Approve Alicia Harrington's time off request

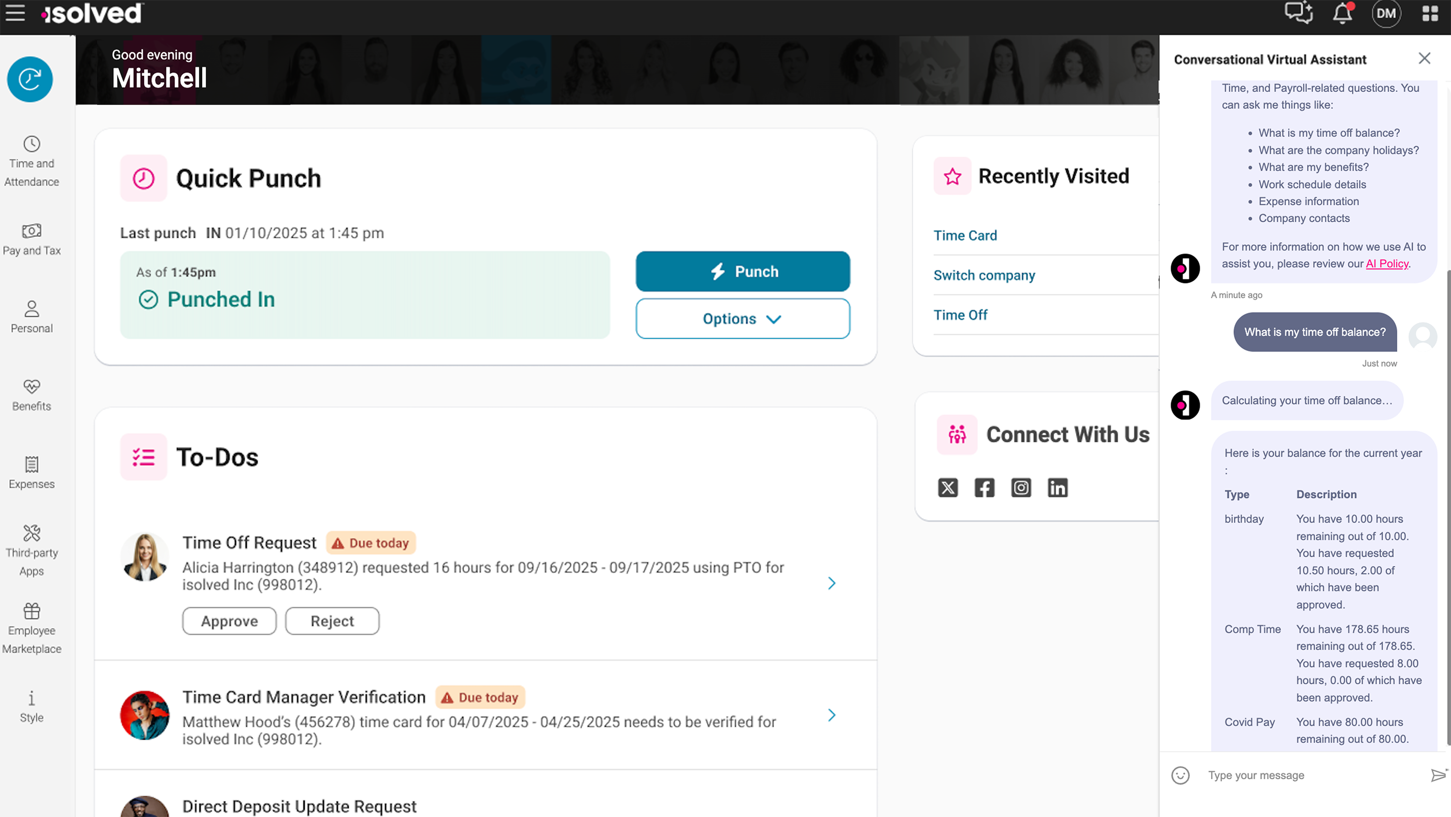point(229,621)
